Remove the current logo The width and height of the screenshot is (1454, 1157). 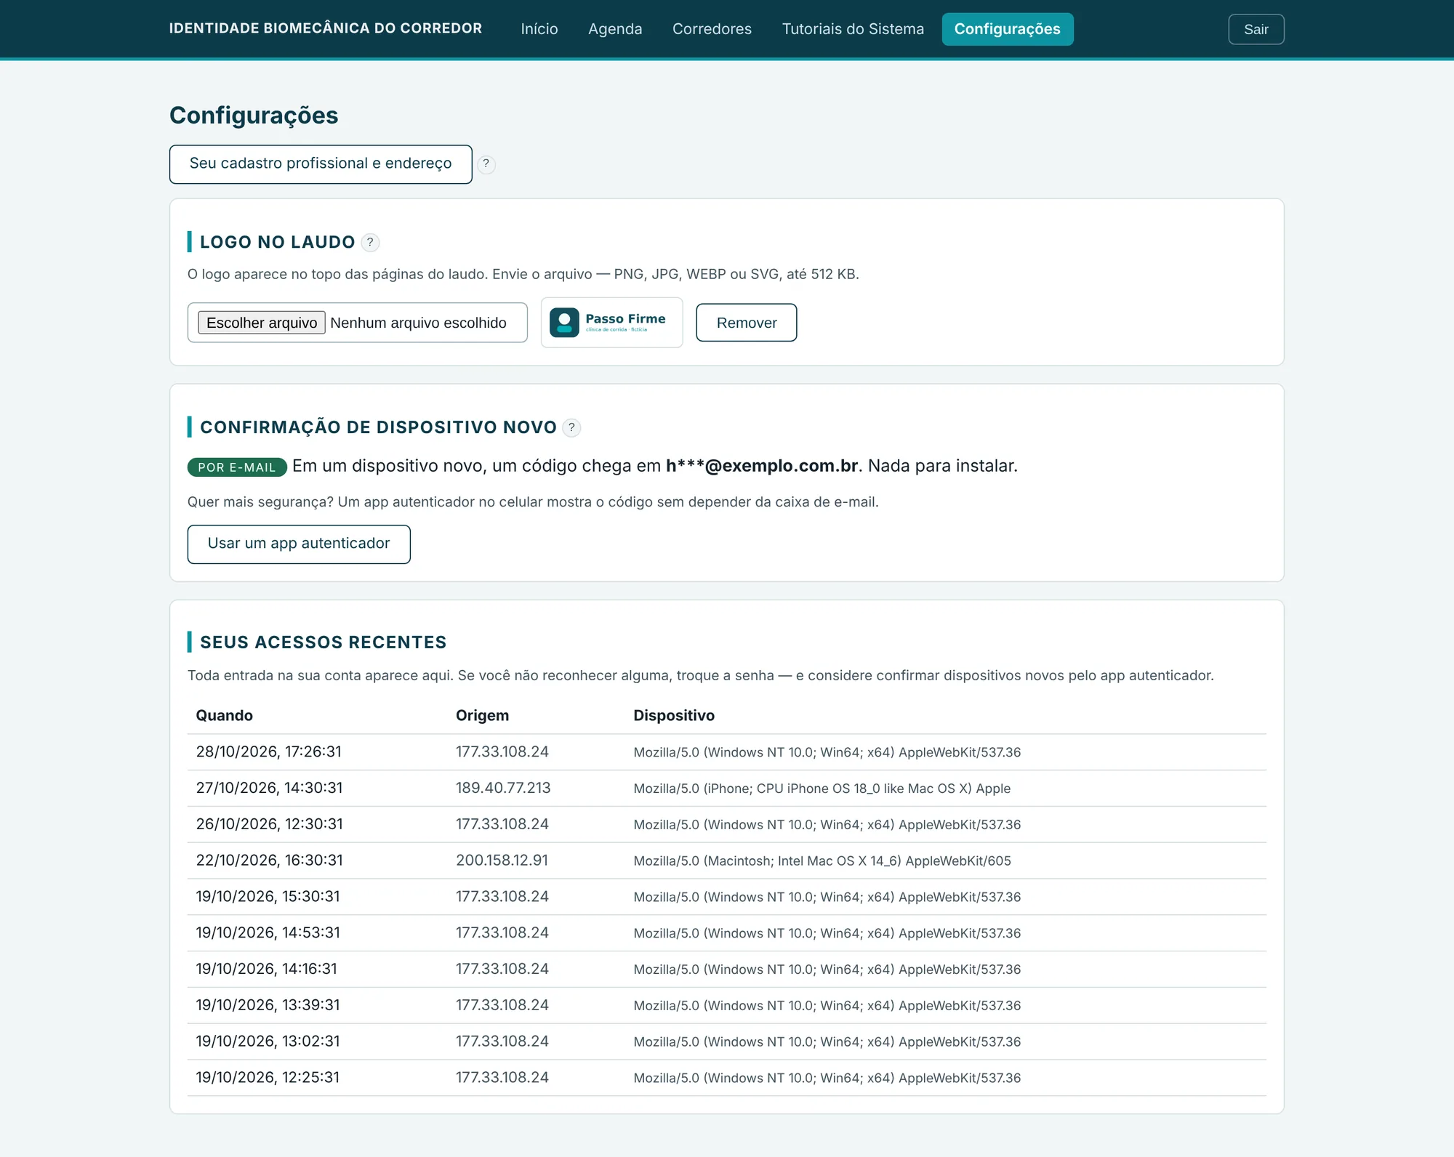coord(746,323)
